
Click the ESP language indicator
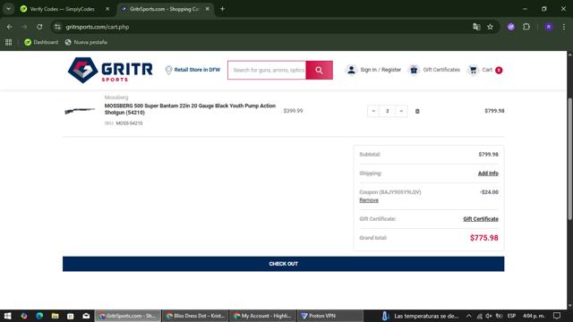511,316
